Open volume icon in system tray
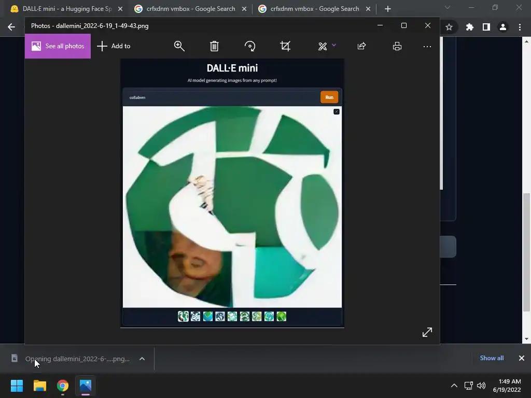Viewport: 531px width, 398px height. [x=481, y=386]
